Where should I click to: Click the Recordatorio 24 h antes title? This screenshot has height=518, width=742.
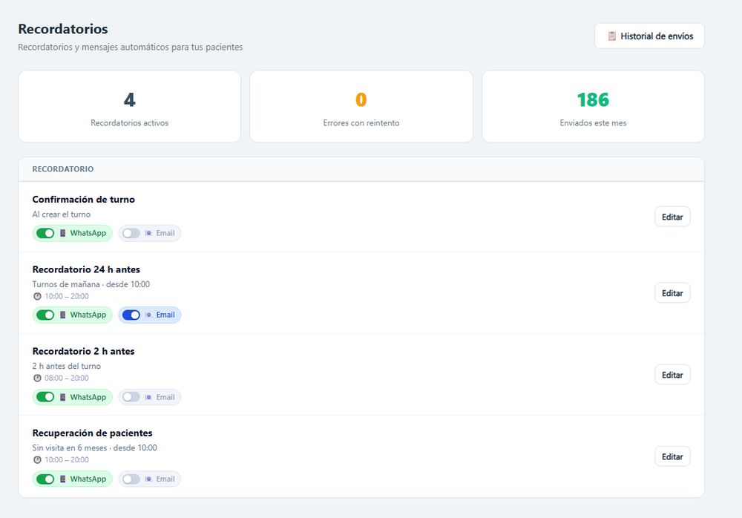(86, 269)
